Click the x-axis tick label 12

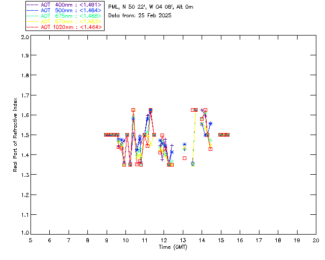pos(164,240)
